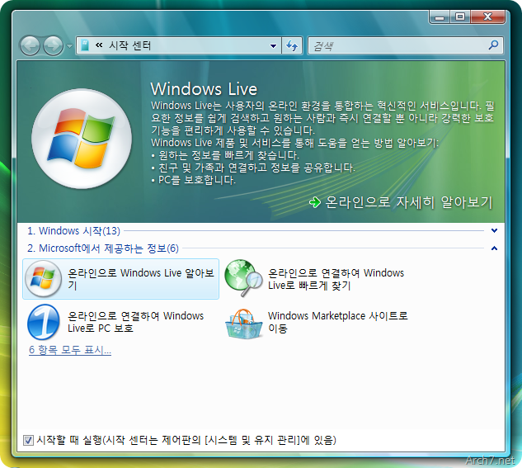
Task: Uncheck the 시작할 때 실행 checkbox
Action: point(29,440)
